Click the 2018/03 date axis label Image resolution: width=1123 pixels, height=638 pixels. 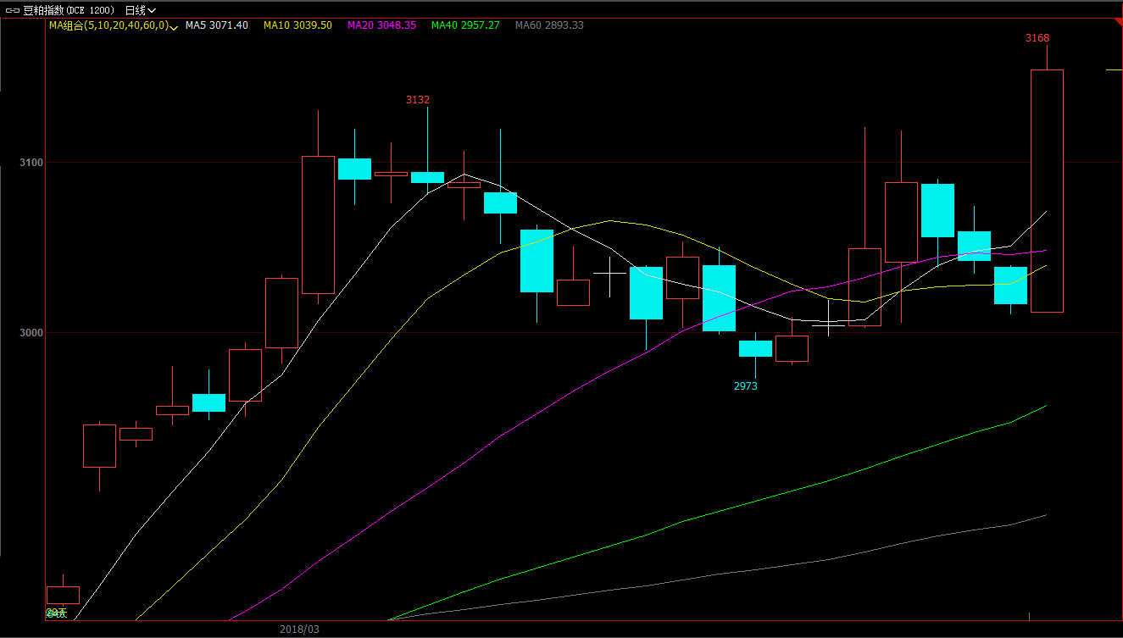(299, 630)
